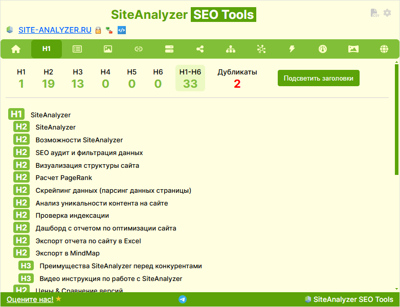
Task: Filter by H3 count 13
Action: pyautogui.click(x=78, y=79)
